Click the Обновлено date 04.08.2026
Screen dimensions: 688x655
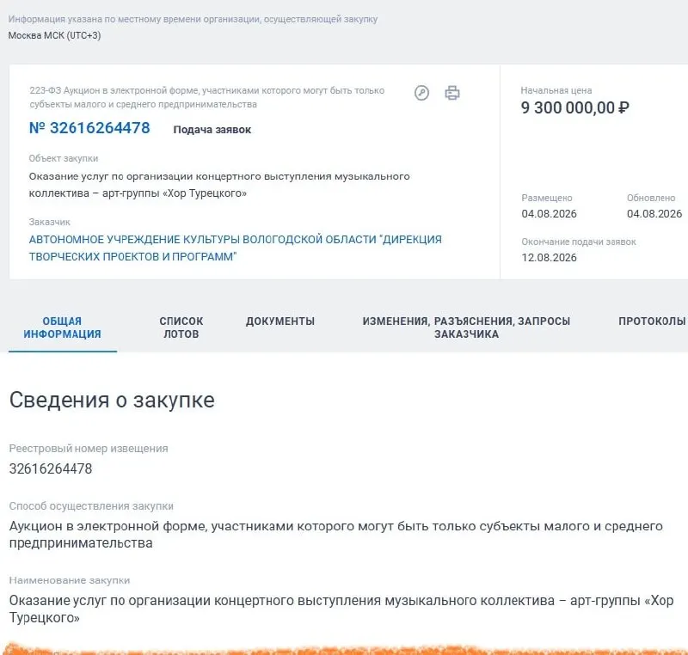click(x=654, y=214)
